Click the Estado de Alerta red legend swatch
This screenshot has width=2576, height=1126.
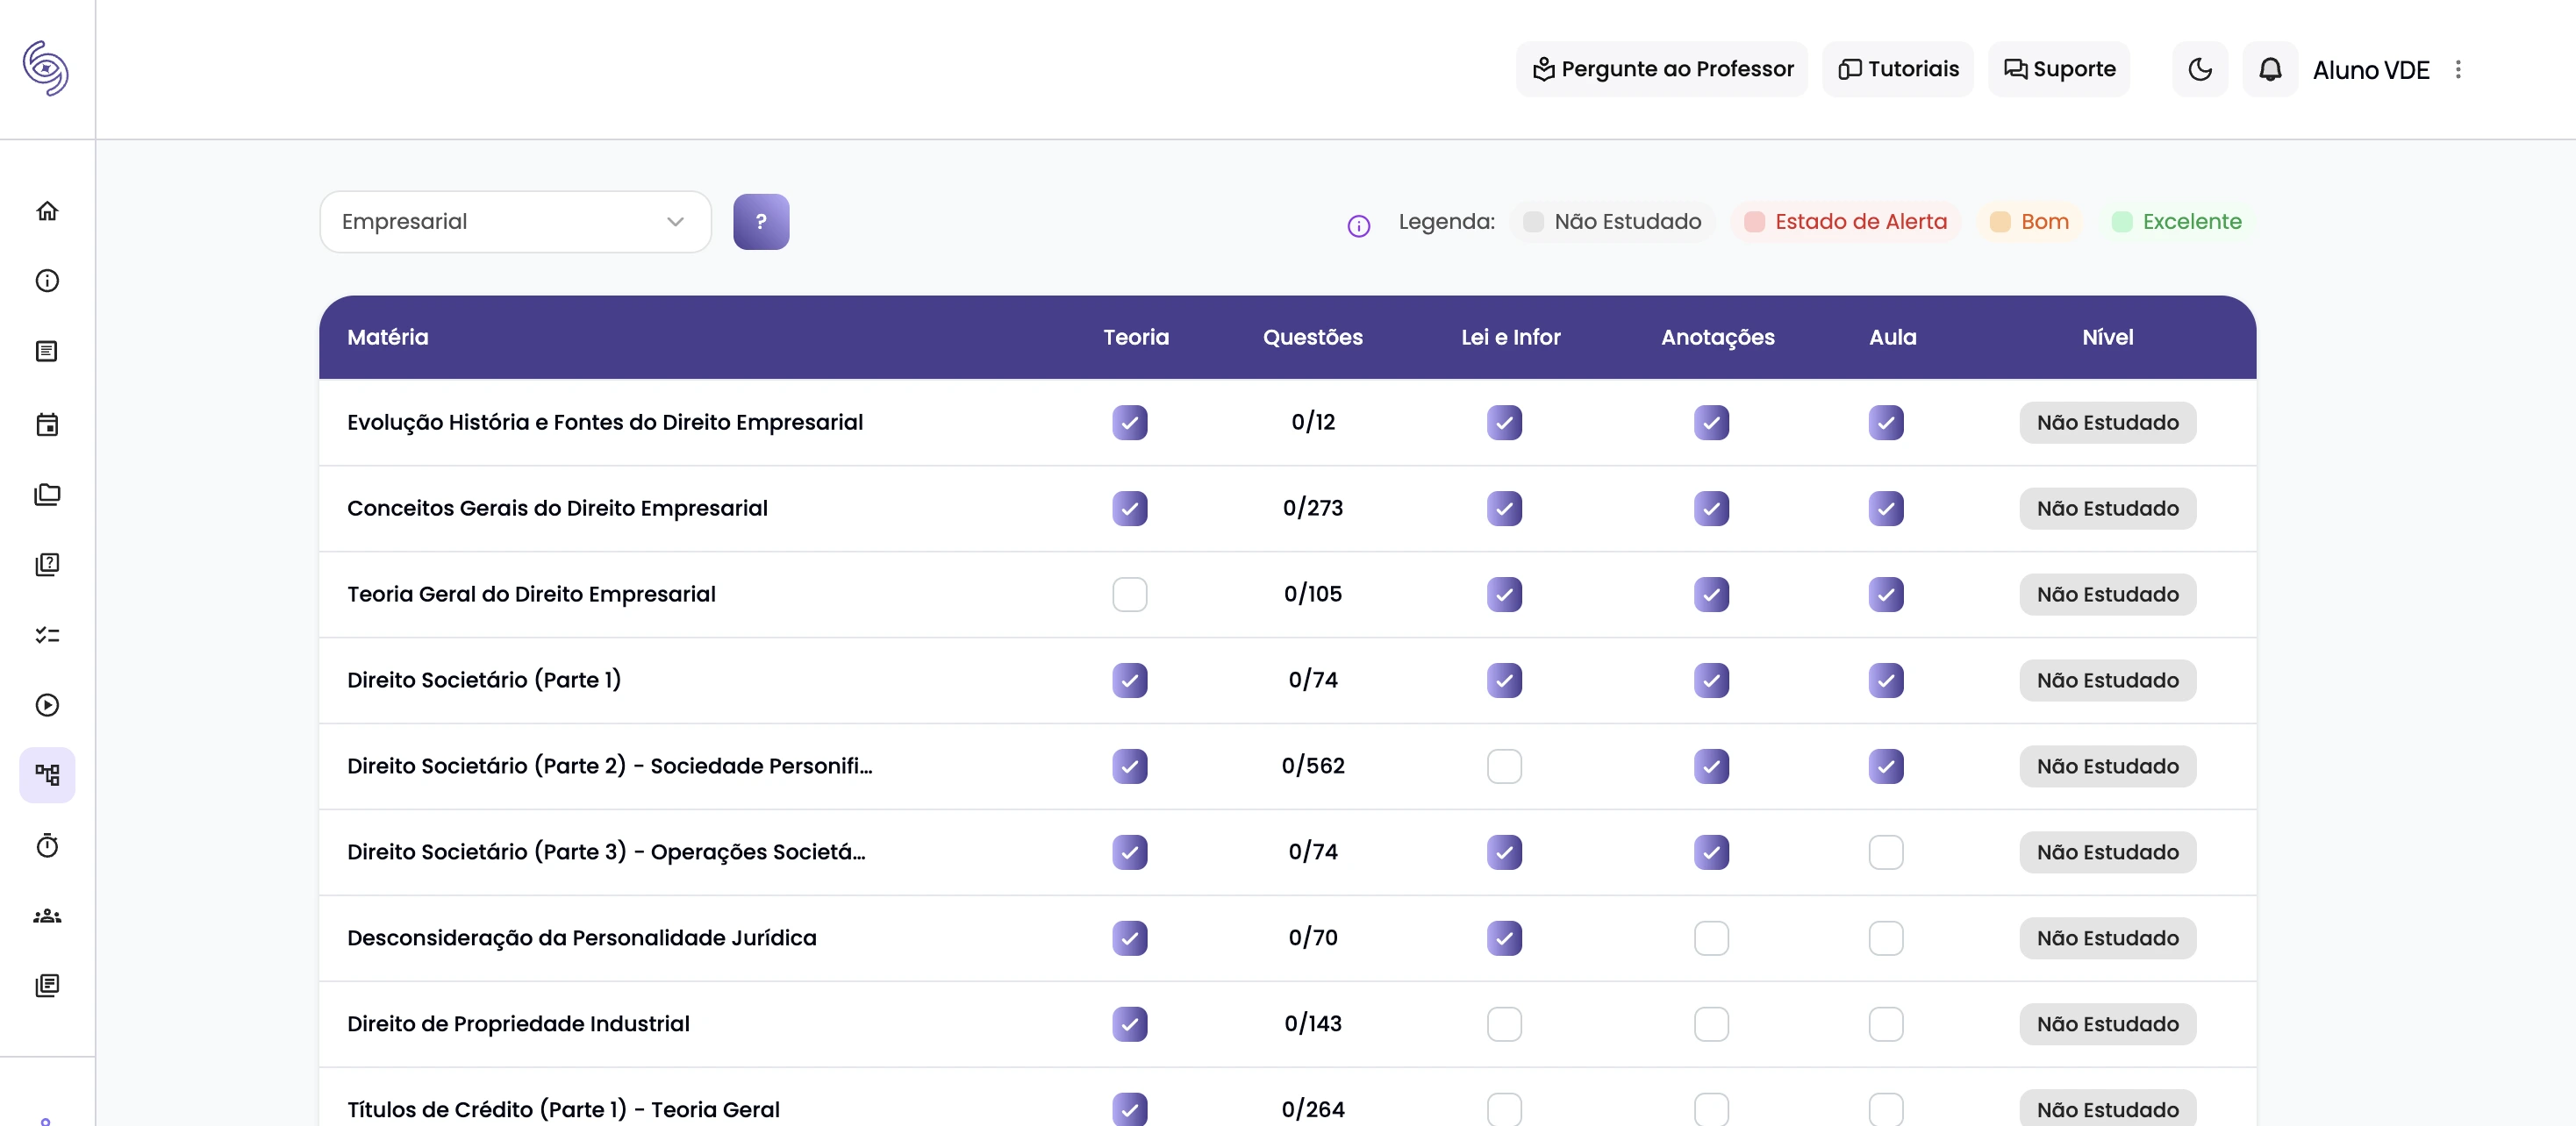point(1754,222)
